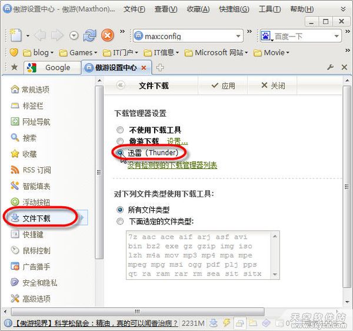Open 安全和隐私 settings section
This screenshot has width=353, height=331.
click(x=34, y=283)
